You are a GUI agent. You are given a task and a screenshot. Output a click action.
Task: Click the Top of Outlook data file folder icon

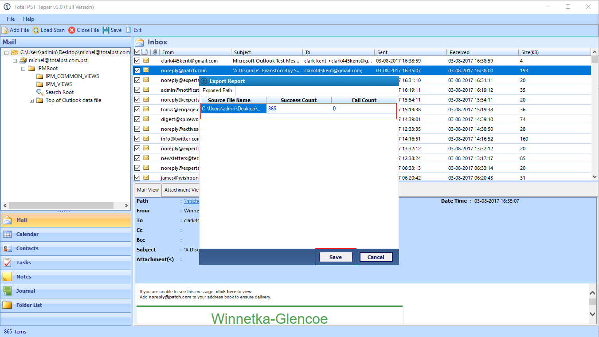40,100
